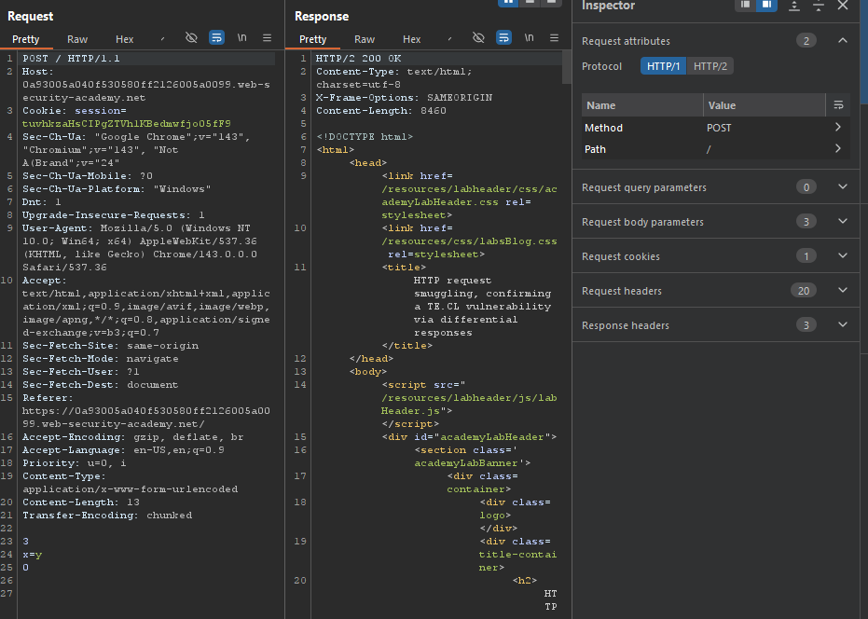Click the Path value '/'

point(709,149)
